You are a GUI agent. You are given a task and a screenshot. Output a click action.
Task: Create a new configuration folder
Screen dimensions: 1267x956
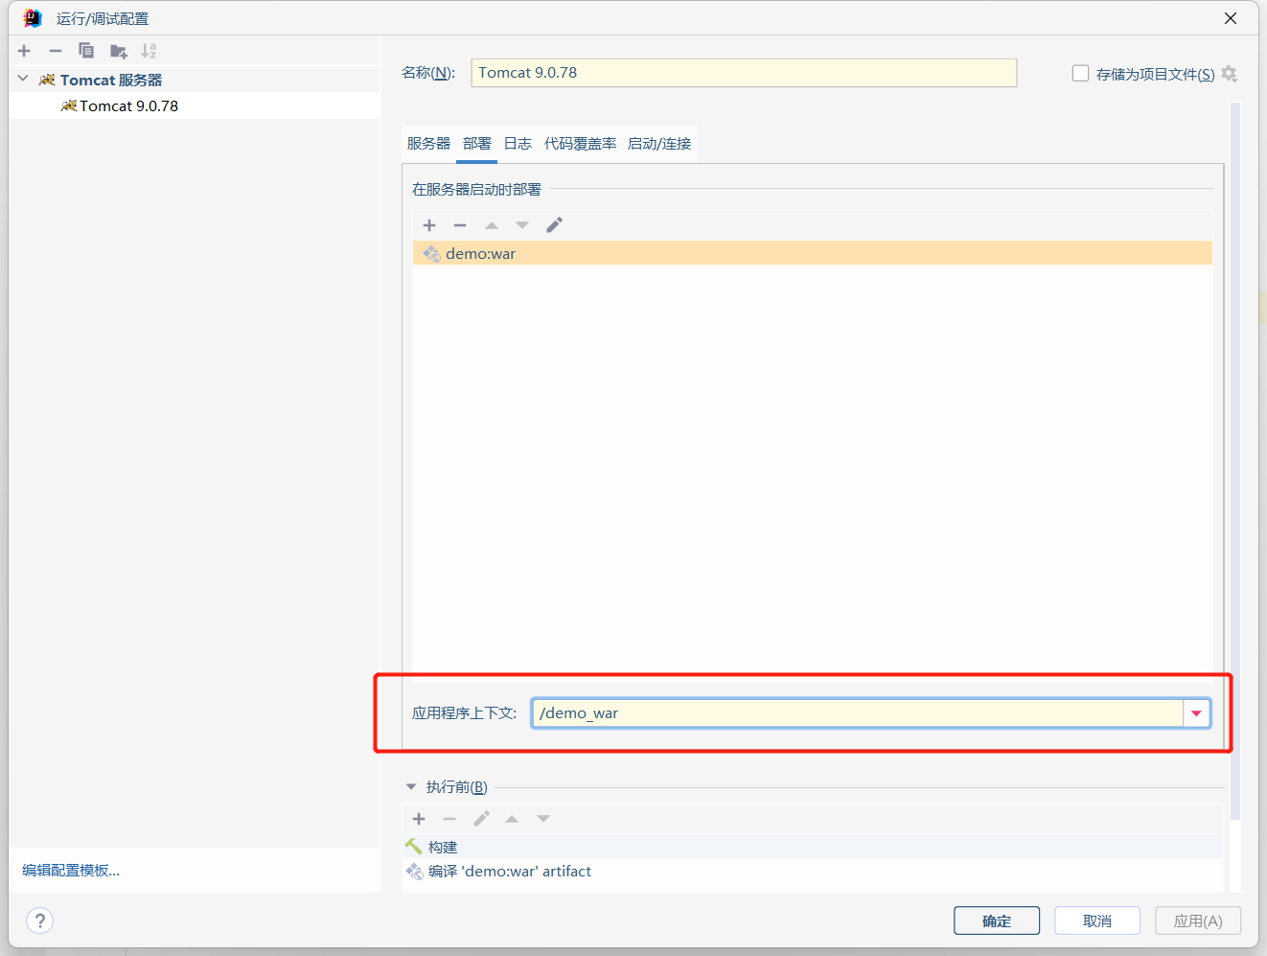(x=118, y=51)
